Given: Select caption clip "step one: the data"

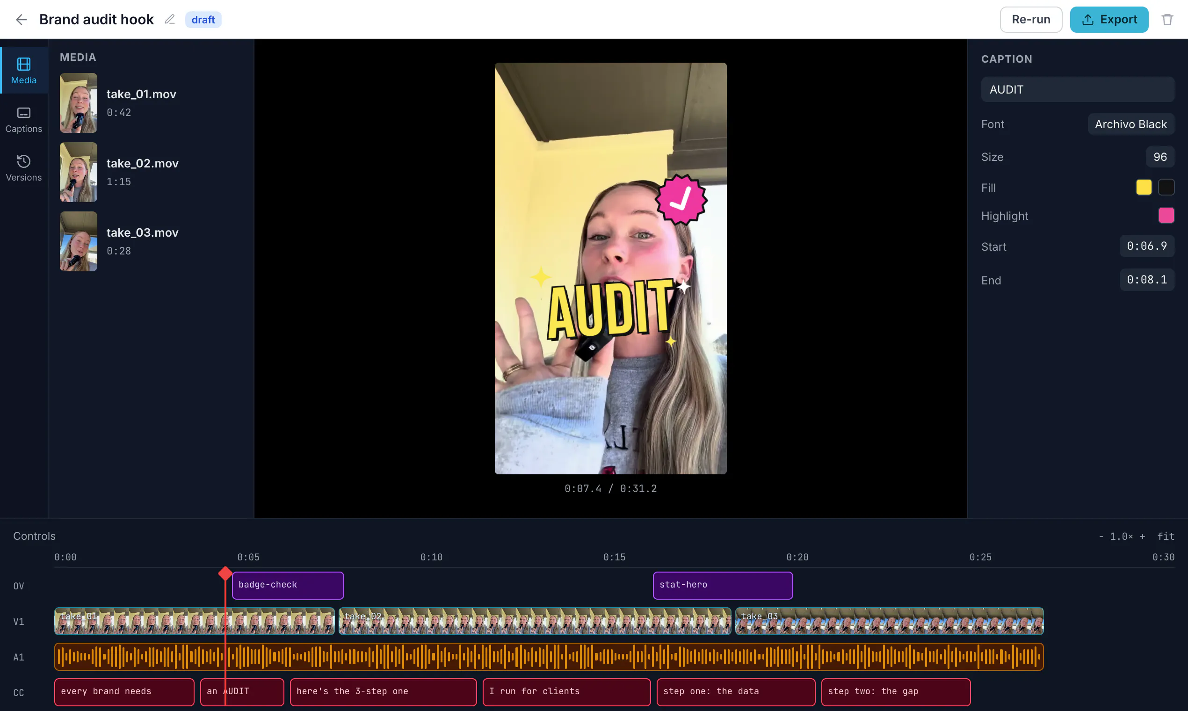Looking at the screenshot, I should tap(736, 692).
